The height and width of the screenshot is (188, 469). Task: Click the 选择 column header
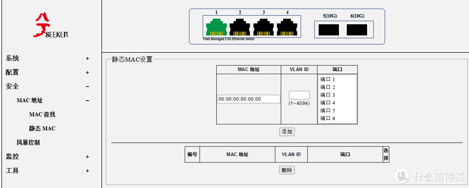(x=386, y=155)
